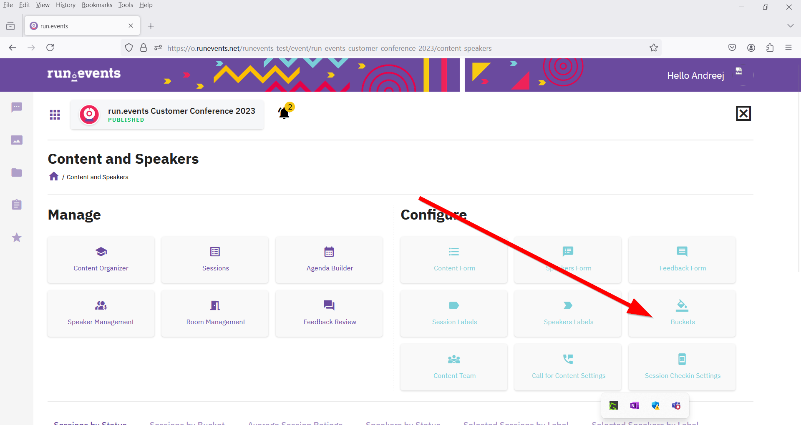Go back to the previous page

point(13,48)
